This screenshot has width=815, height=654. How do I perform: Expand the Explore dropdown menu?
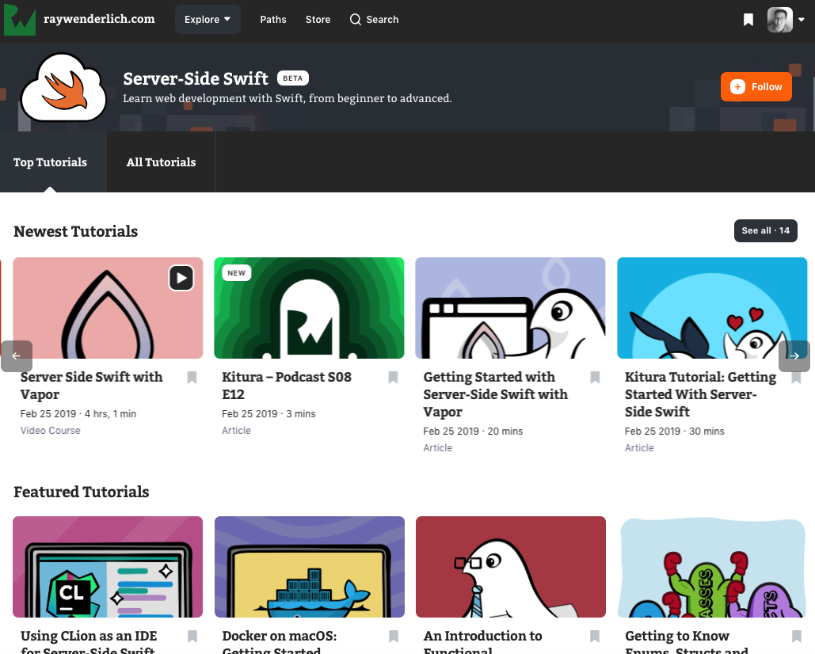pos(208,19)
